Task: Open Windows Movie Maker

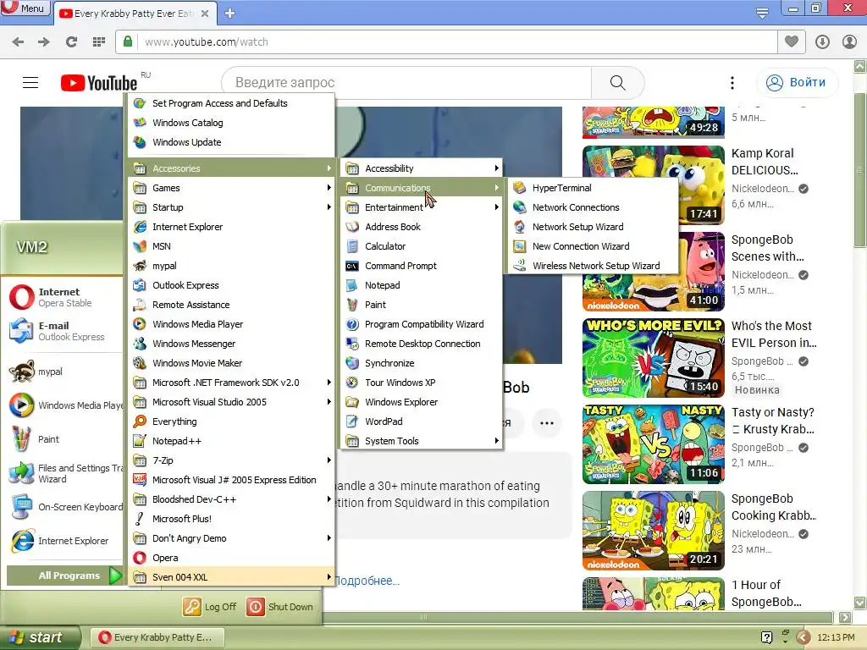Action: coord(231,362)
